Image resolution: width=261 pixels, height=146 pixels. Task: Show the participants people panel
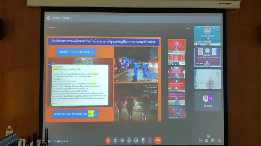tap(206, 141)
